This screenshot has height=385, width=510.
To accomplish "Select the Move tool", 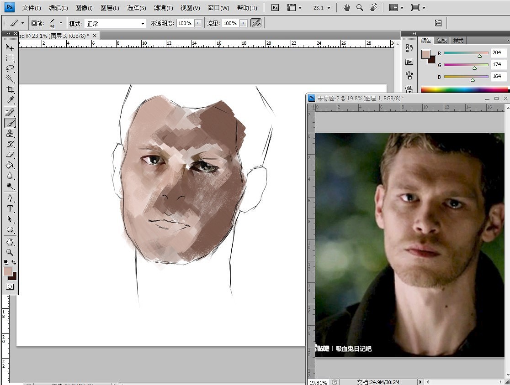I will [x=10, y=47].
